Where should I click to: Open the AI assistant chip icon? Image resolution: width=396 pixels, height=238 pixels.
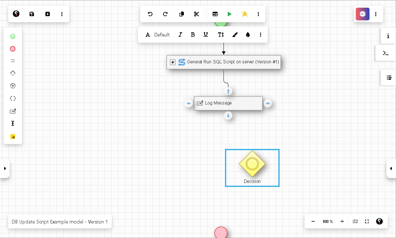[x=363, y=14]
